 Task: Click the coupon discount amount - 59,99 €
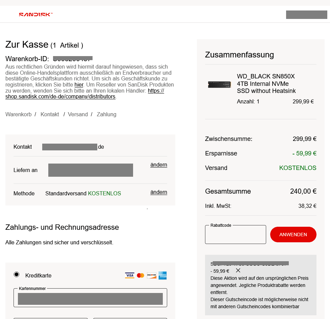[220, 271]
